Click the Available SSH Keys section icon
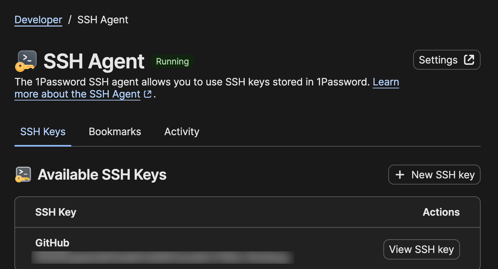This screenshot has width=498, height=269. (23, 174)
